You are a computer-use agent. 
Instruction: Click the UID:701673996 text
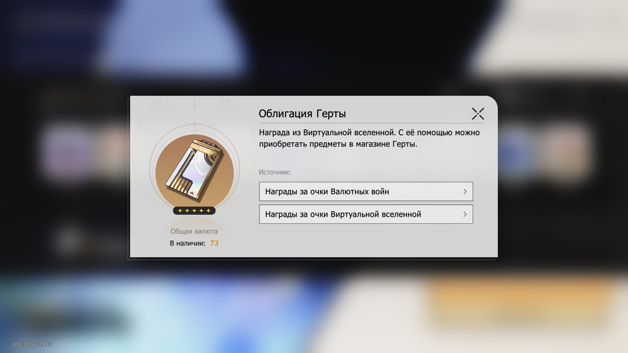click(x=32, y=344)
